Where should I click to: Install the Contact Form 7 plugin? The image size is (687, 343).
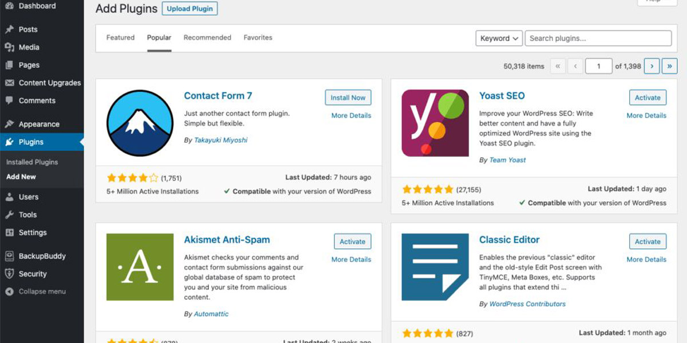[x=348, y=98]
